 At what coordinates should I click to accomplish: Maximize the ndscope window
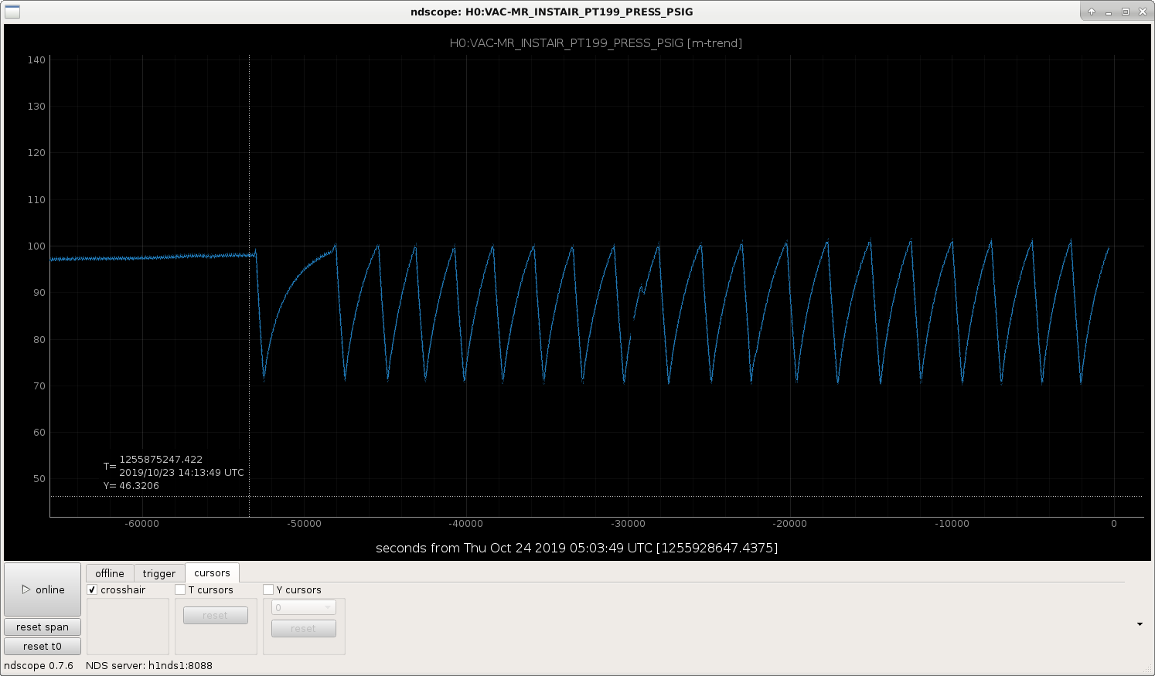click(x=1126, y=12)
